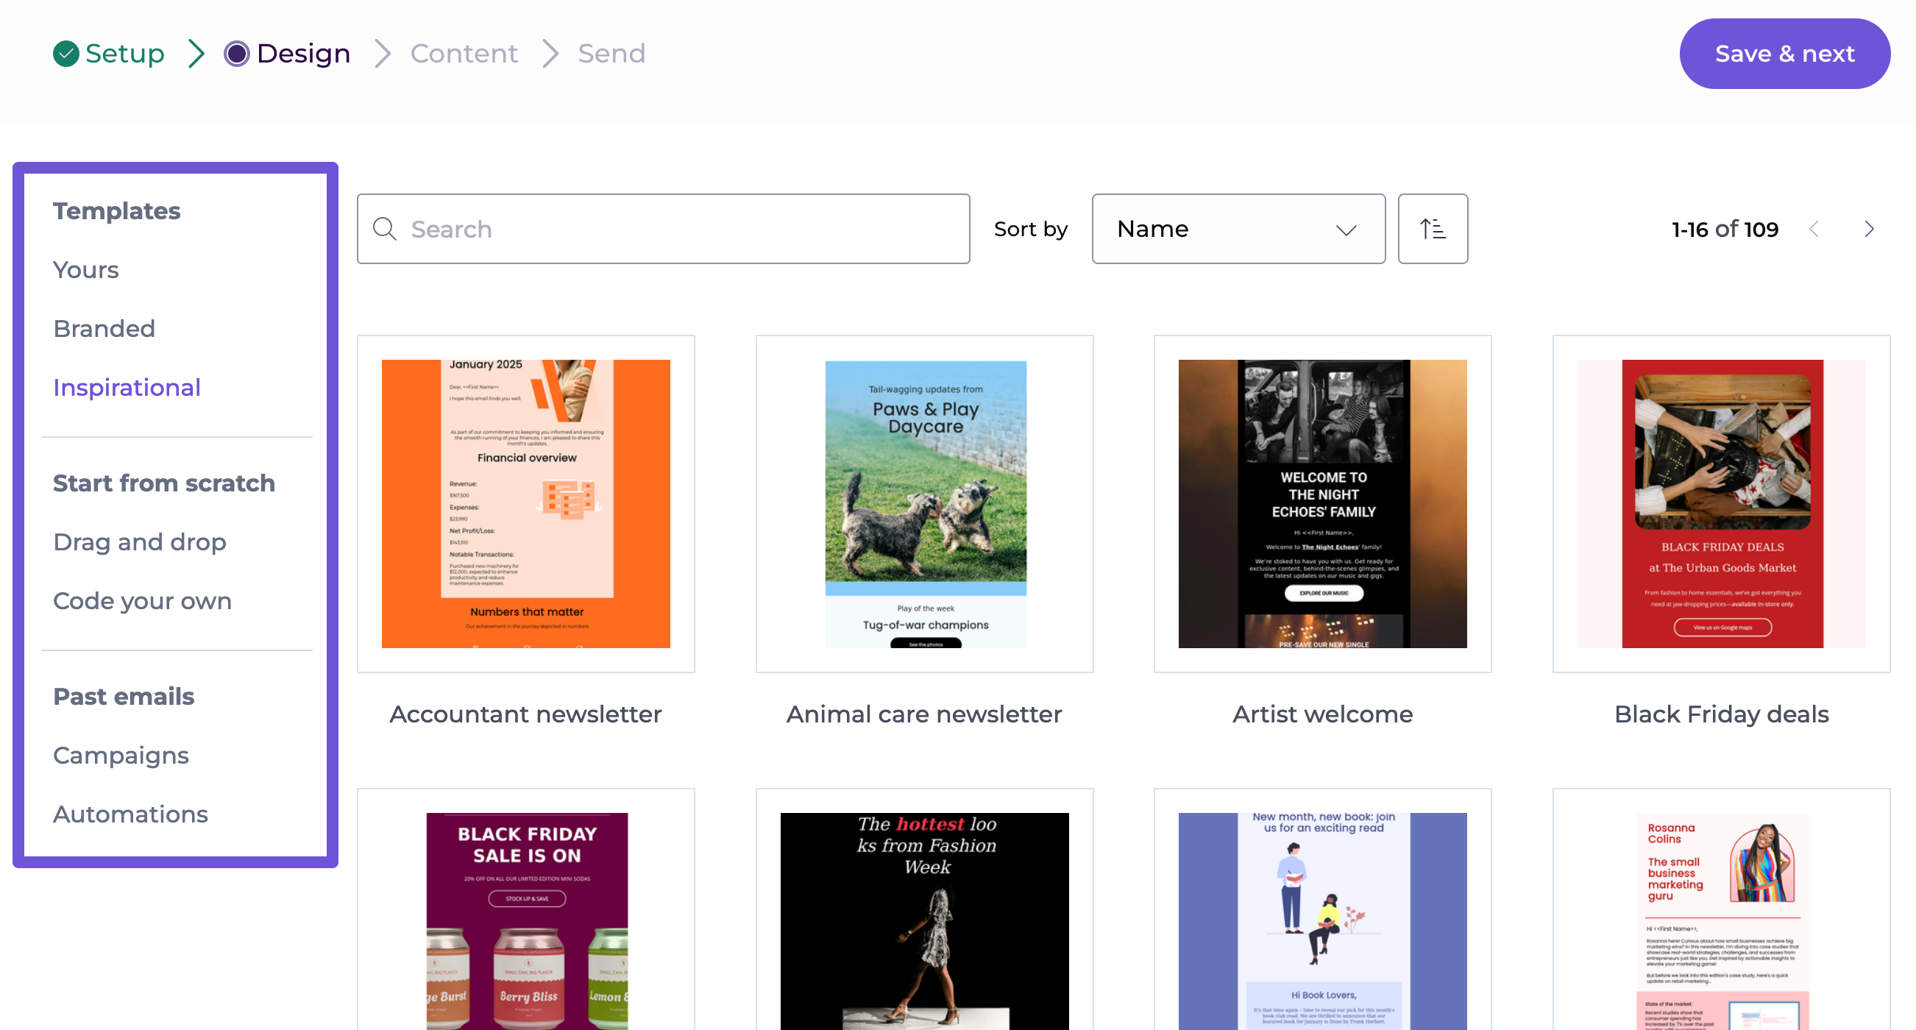Click the sort order toggle icon
Image resolution: width=1916 pixels, height=1030 pixels.
(1432, 229)
